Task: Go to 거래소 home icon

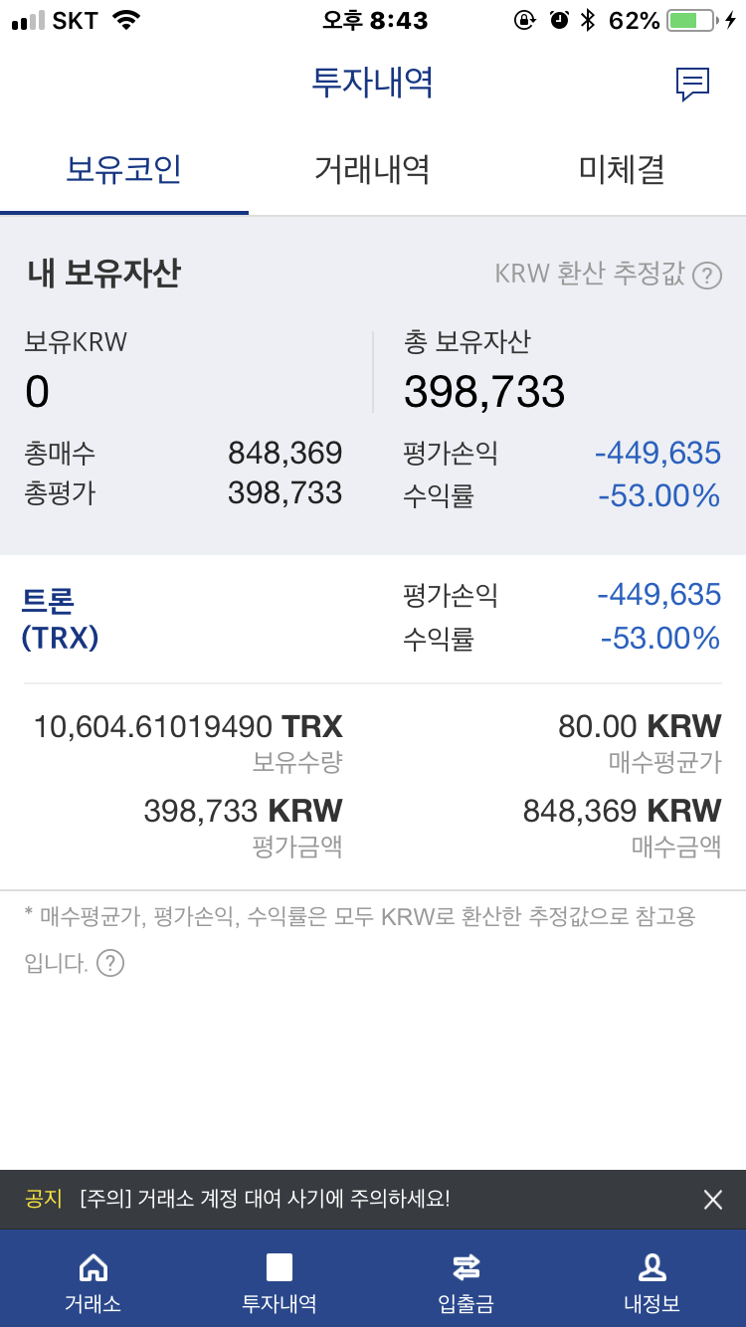Action: coord(93,1267)
